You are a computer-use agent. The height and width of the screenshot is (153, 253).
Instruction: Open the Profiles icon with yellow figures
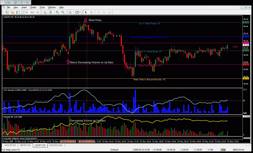point(13,12)
